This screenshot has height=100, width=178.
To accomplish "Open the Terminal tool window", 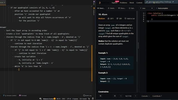I will [23, 96].
